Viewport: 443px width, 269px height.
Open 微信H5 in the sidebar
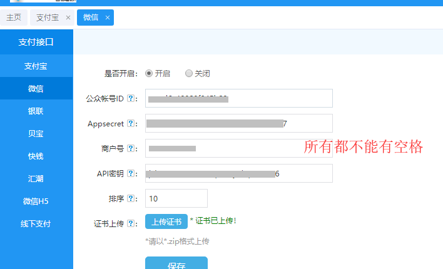point(36,201)
